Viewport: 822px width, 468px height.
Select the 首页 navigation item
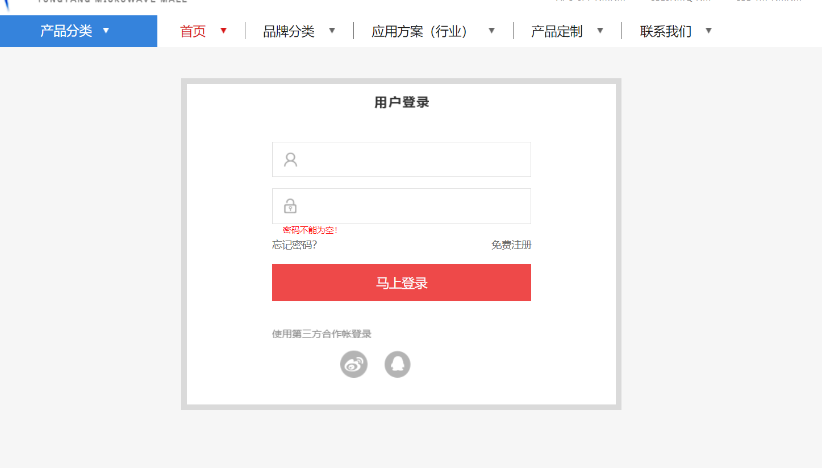[192, 31]
